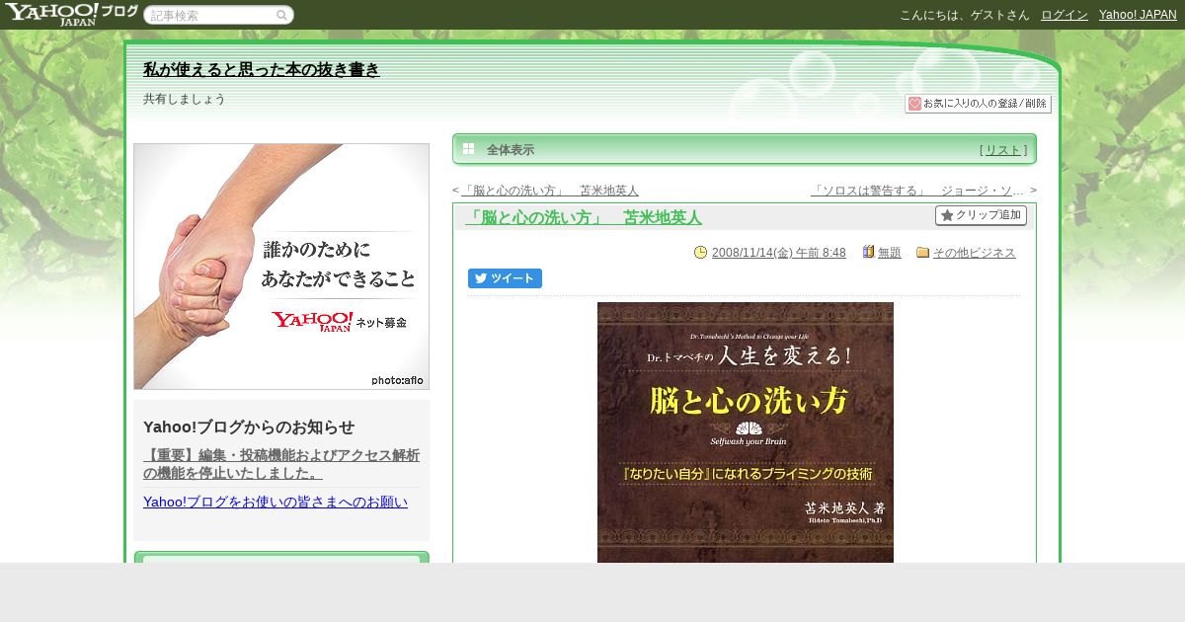Open the green article heading 「脳と心の洗い方」 苫米地英人
The image size is (1185, 622).
click(583, 217)
